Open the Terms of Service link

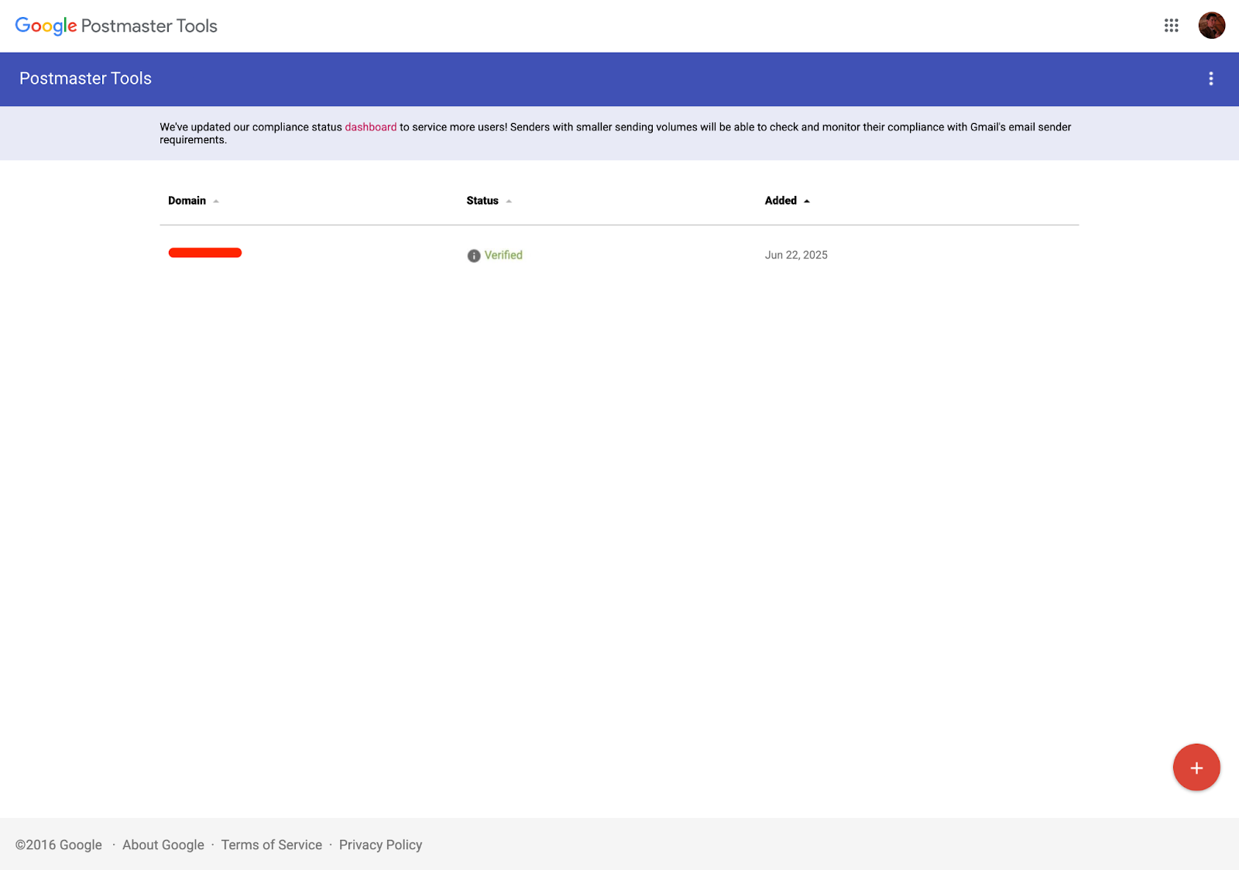272,844
